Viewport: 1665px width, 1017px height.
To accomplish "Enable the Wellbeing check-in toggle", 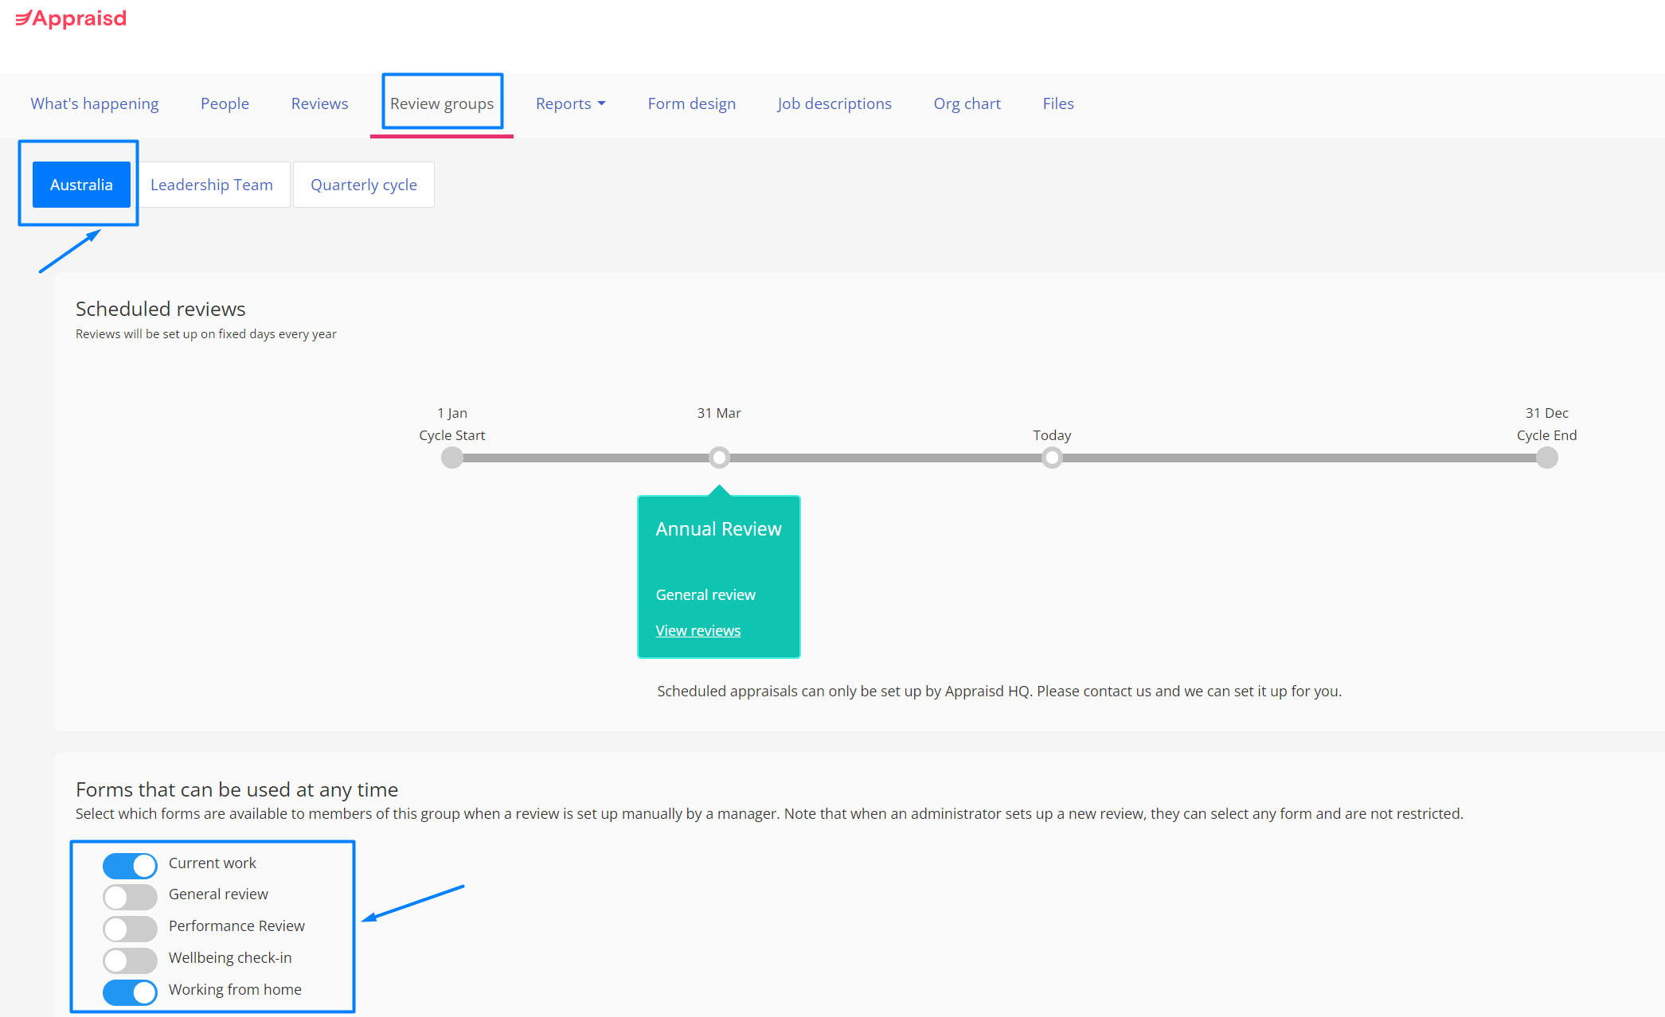I will pos(130,961).
